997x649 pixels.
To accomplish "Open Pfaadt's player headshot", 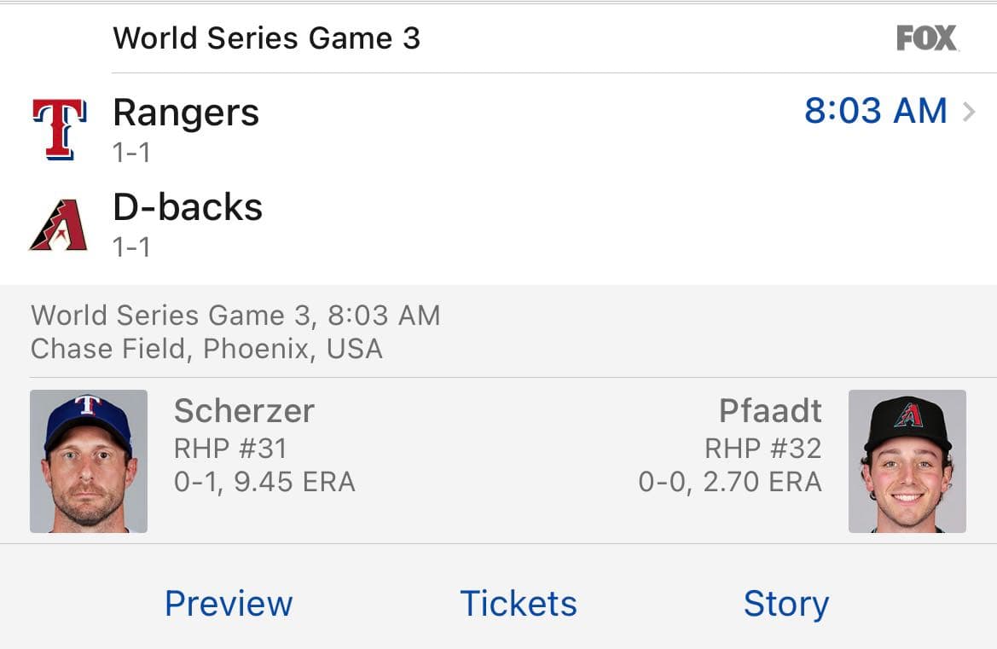I will point(907,461).
